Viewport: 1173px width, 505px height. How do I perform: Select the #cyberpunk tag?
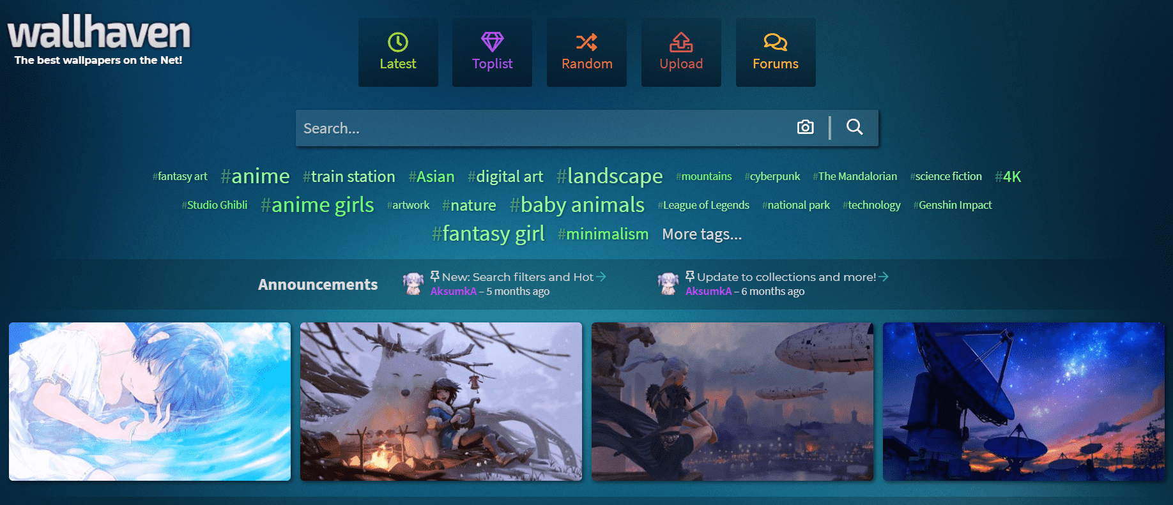pyautogui.click(x=772, y=176)
